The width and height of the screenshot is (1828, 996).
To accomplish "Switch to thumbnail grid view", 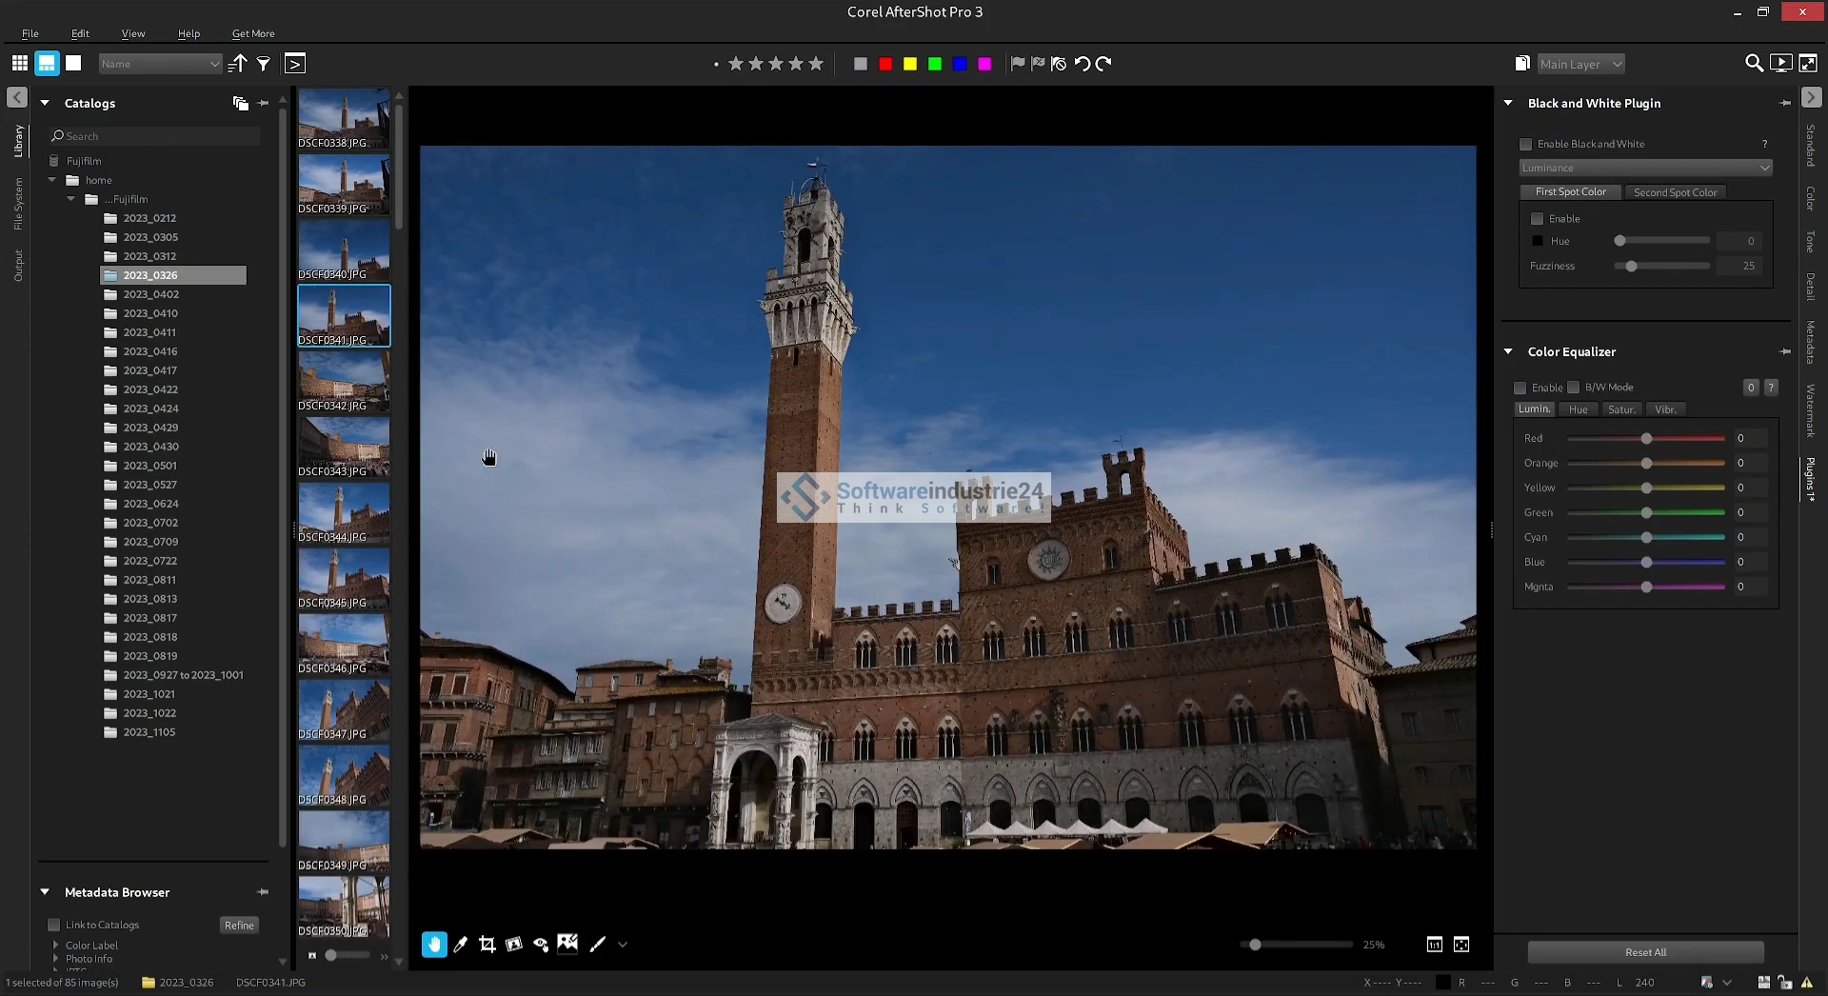I will click(x=19, y=64).
